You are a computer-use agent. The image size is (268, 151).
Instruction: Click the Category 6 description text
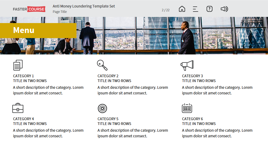tap(217, 133)
